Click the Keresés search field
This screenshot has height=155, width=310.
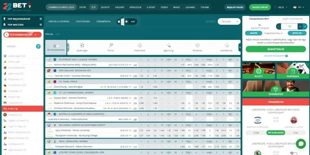[20, 46]
